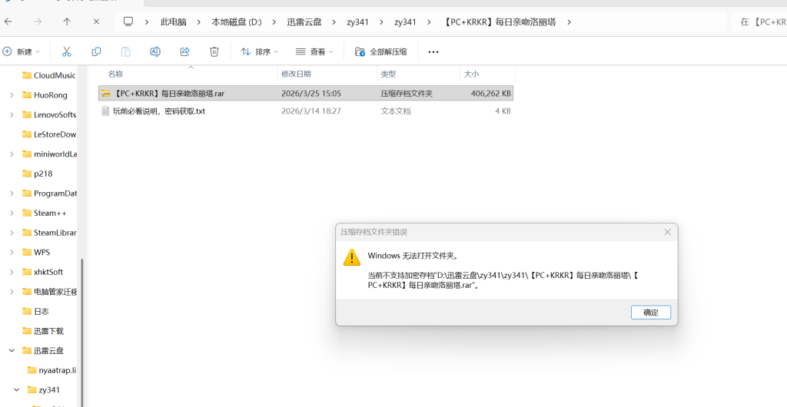Click 全部解压缩 extract all button
Screen dimensions: 787x407
point(381,51)
